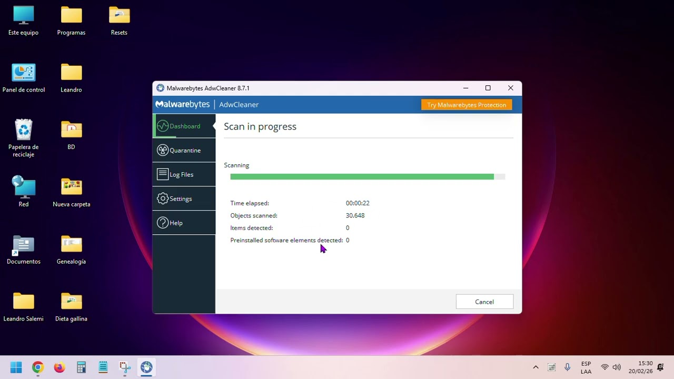Open the Windows Start menu
674x379 pixels.
click(16, 367)
